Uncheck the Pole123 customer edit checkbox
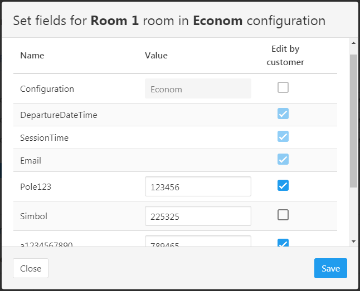Viewport: 360px width, 291px height. click(x=283, y=186)
